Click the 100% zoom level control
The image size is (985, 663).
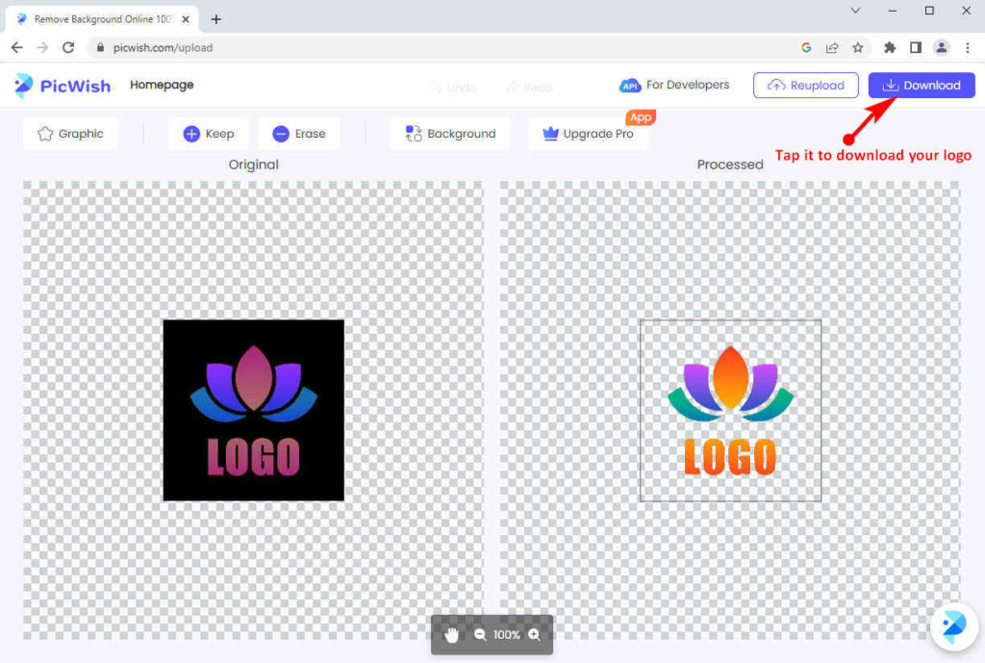507,634
